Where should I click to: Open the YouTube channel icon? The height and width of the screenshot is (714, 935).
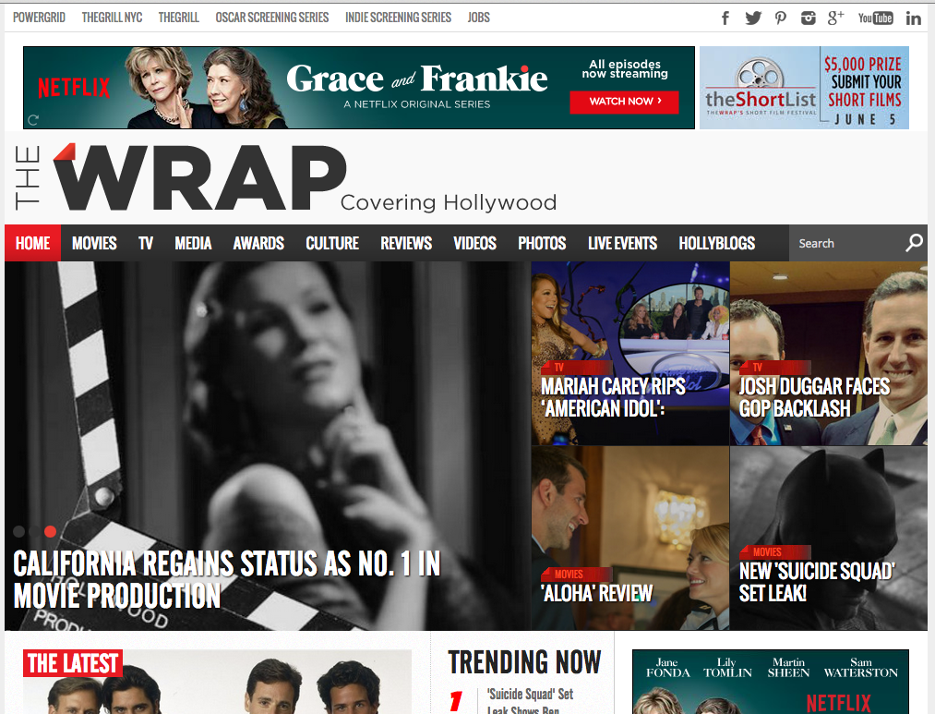[x=875, y=18]
